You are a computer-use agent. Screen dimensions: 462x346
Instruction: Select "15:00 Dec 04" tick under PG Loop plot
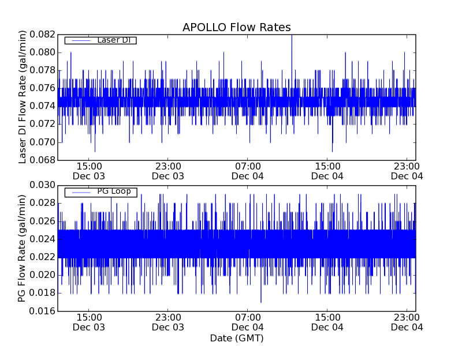pos(327,322)
